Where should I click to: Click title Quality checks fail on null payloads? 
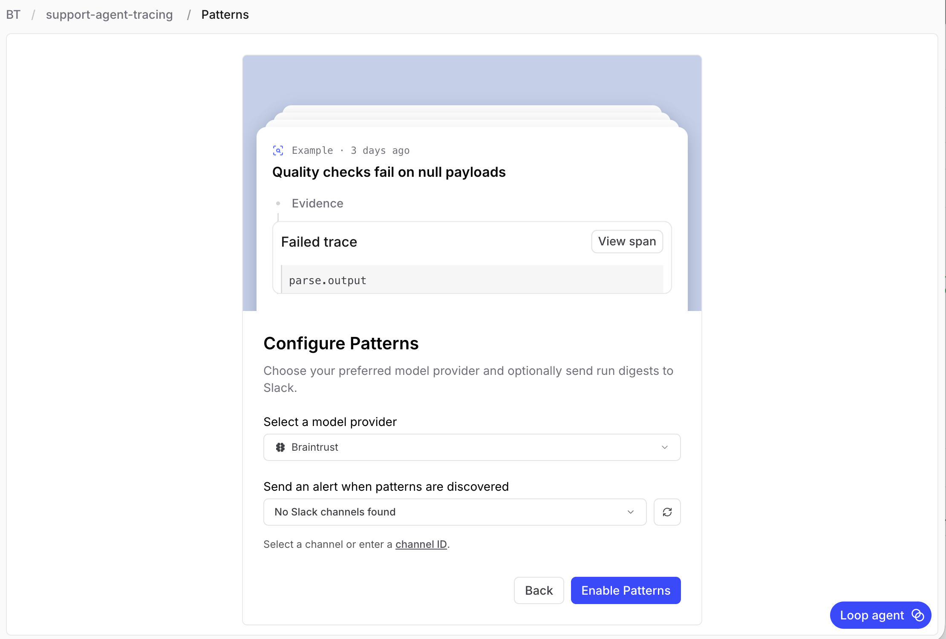pyautogui.click(x=389, y=172)
